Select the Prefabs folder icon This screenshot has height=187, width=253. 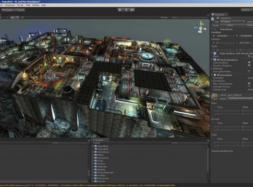coord(95,176)
